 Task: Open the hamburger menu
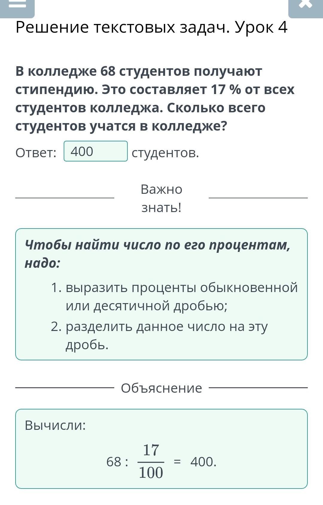pyautogui.click(x=17, y=6)
